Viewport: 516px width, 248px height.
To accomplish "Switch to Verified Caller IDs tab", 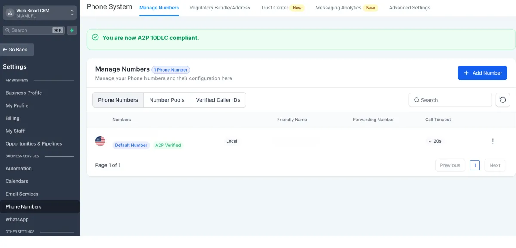I will [x=218, y=100].
